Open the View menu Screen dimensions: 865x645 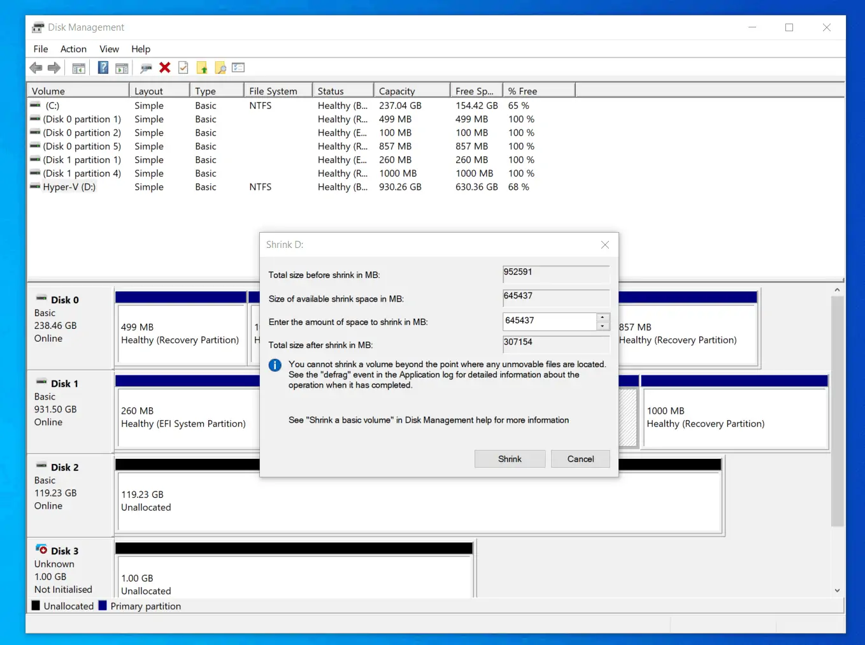[x=109, y=49]
